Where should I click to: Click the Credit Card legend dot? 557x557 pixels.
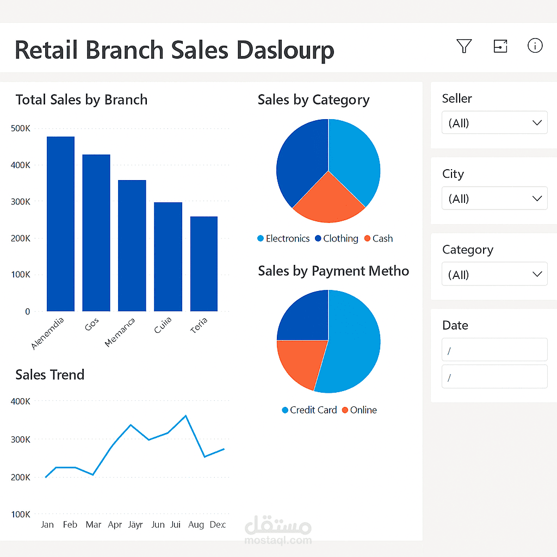(285, 410)
